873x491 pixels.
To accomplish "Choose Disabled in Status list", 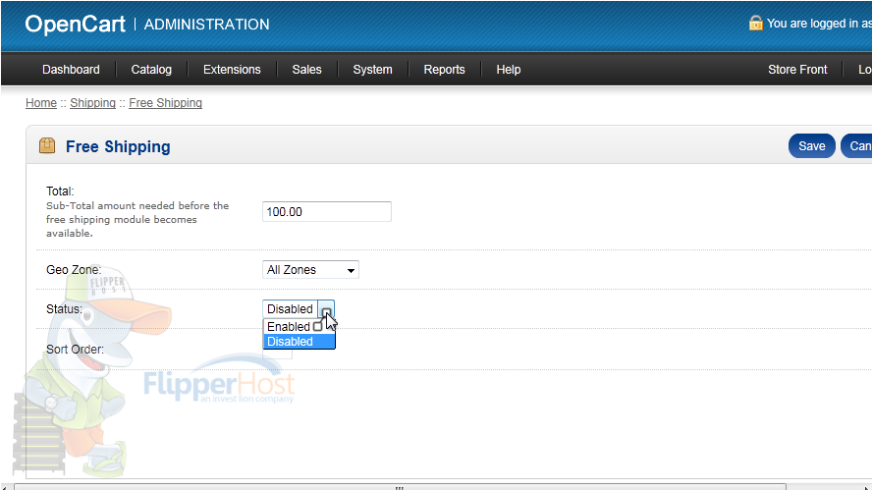I will pyautogui.click(x=299, y=342).
